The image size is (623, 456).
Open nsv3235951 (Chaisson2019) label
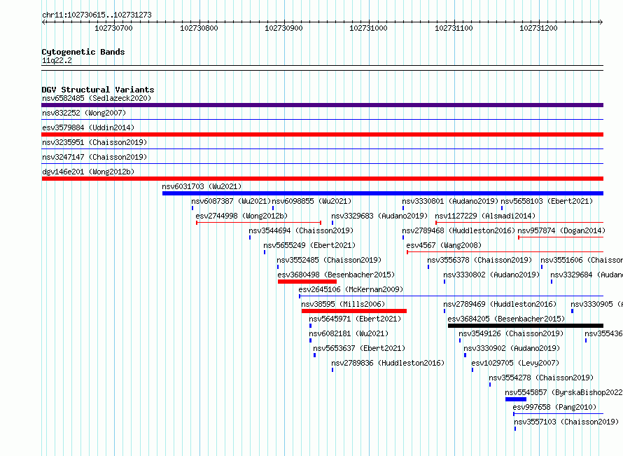[x=94, y=142]
